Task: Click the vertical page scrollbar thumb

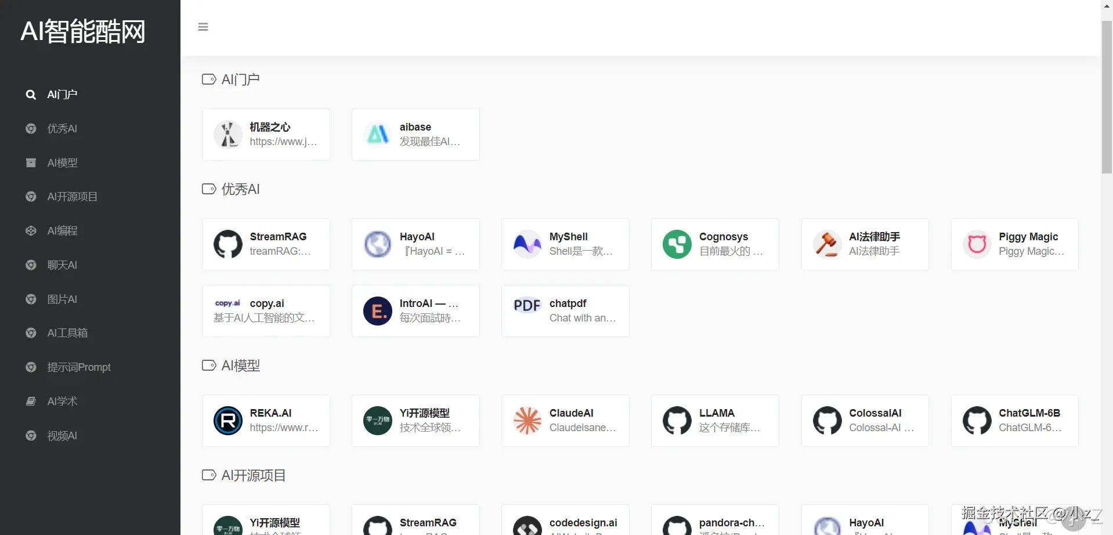Action: coord(1107,97)
